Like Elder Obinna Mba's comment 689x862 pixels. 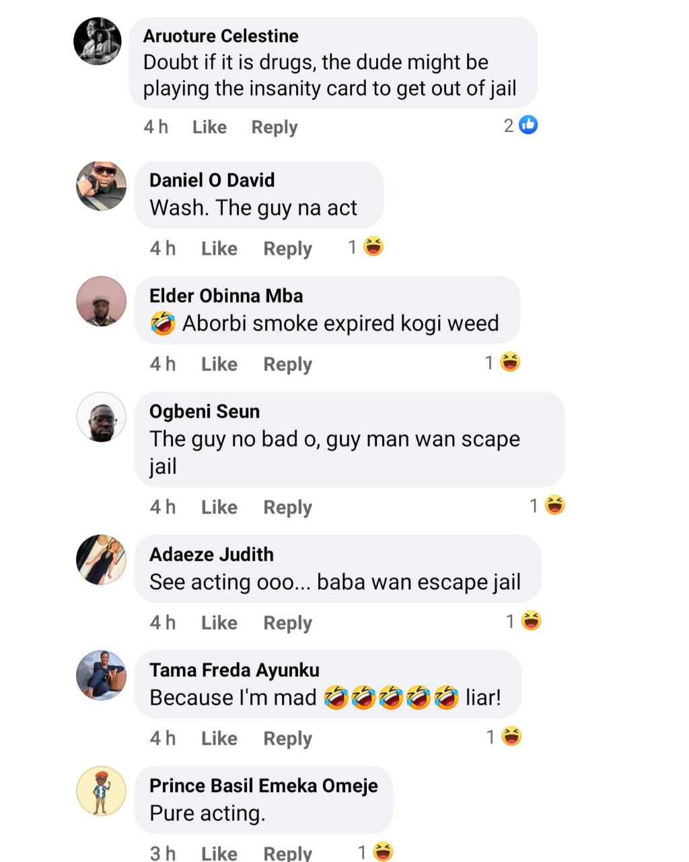pos(219,364)
